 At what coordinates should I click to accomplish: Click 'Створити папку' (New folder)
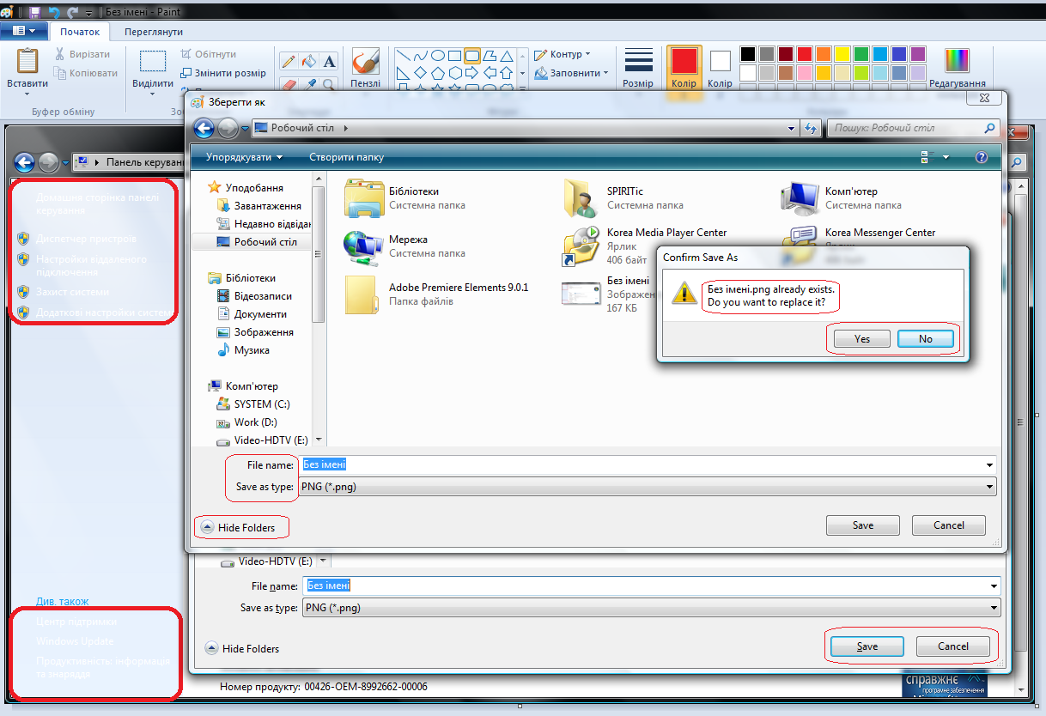pyautogui.click(x=347, y=157)
